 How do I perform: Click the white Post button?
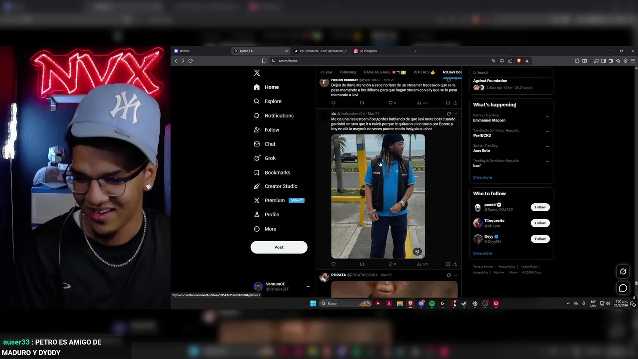pyautogui.click(x=279, y=247)
